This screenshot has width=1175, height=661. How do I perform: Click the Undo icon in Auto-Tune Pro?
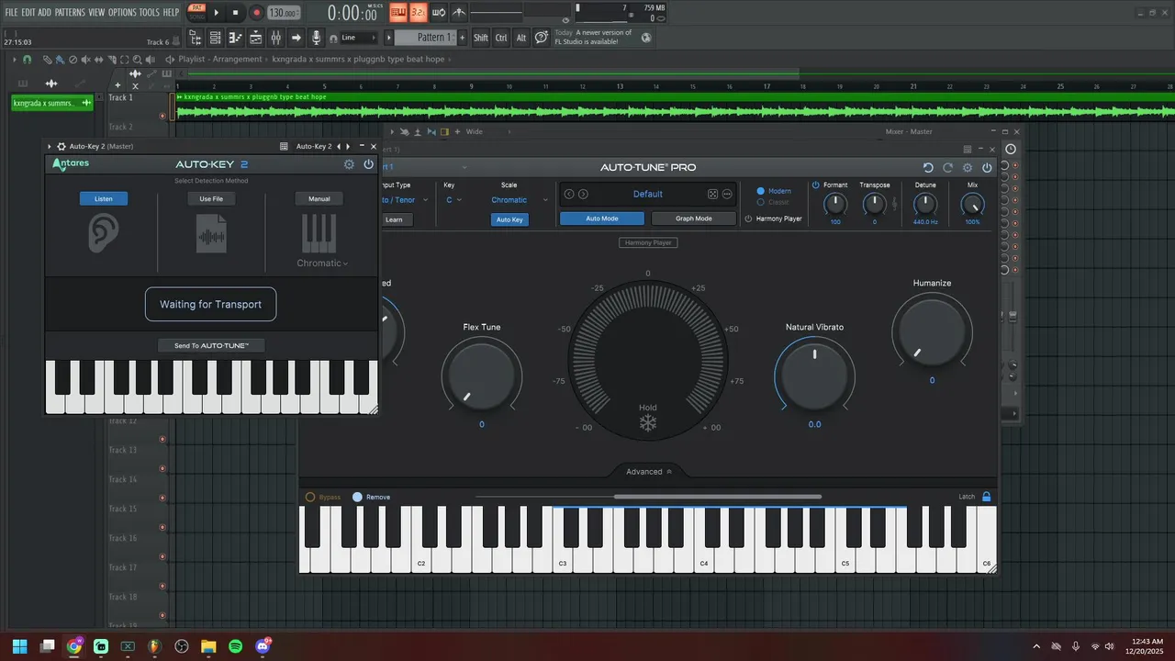click(x=928, y=168)
